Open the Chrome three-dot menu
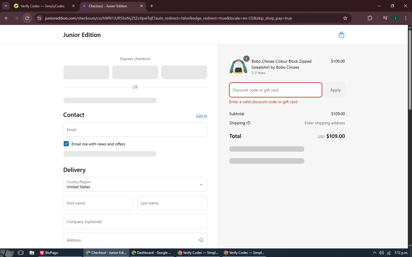This screenshot has height=257, width=412. tap(406, 18)
